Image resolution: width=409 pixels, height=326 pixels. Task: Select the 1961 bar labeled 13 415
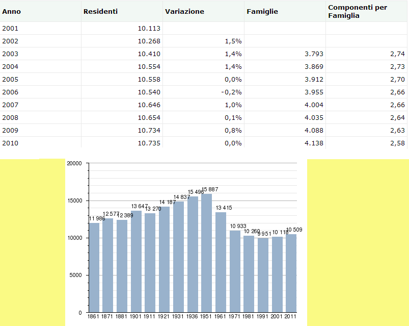click(x=221, y=262)
